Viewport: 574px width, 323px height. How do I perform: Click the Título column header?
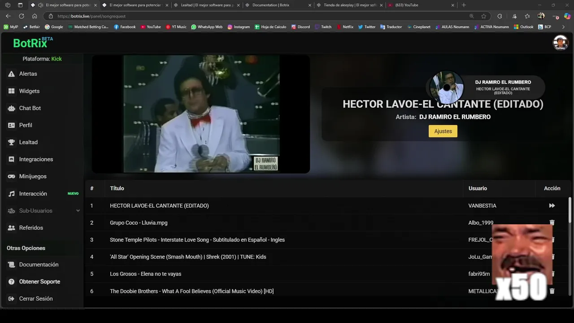click(117, 188)
